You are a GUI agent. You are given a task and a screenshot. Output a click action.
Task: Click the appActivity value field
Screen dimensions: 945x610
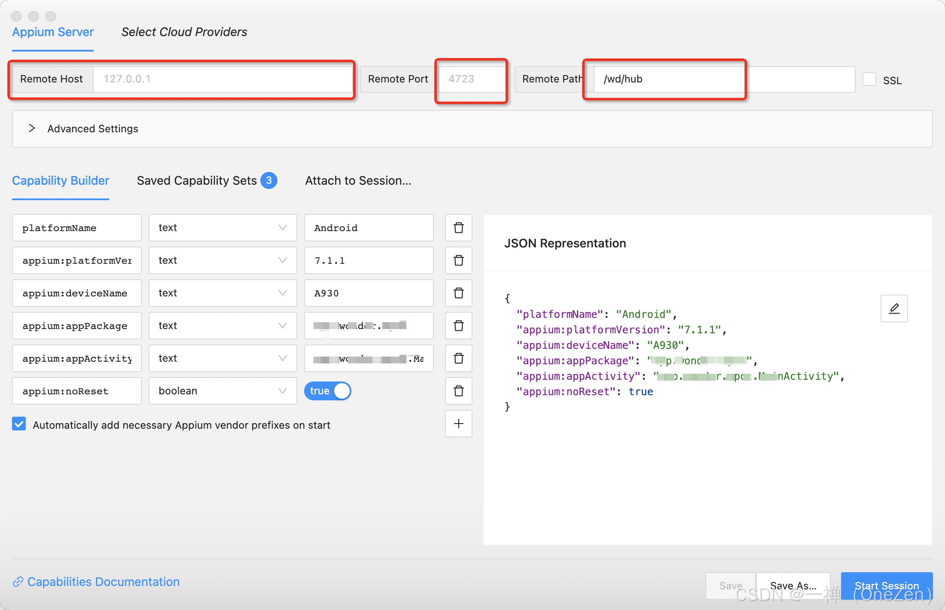point(369,358)
